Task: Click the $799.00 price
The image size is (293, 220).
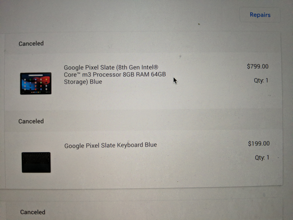Action: point(257,66)
